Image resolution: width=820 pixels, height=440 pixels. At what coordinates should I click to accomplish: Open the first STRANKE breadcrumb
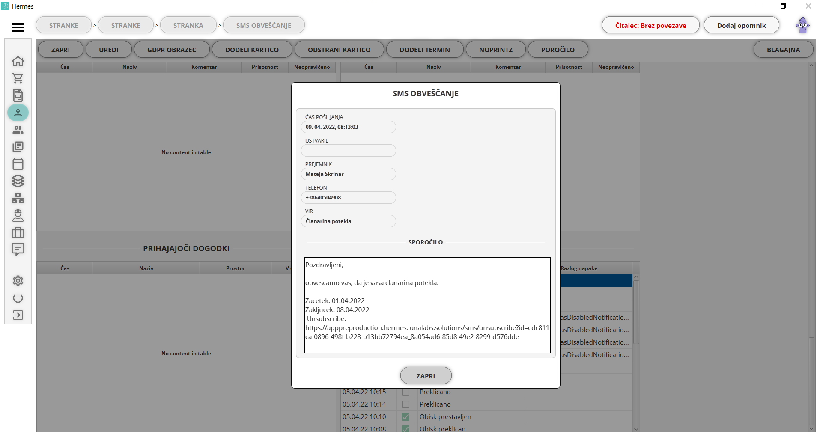[64, 25]
